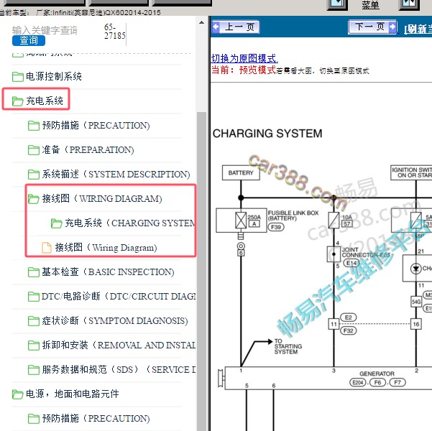Click the F39 connector label

[276, 227]
